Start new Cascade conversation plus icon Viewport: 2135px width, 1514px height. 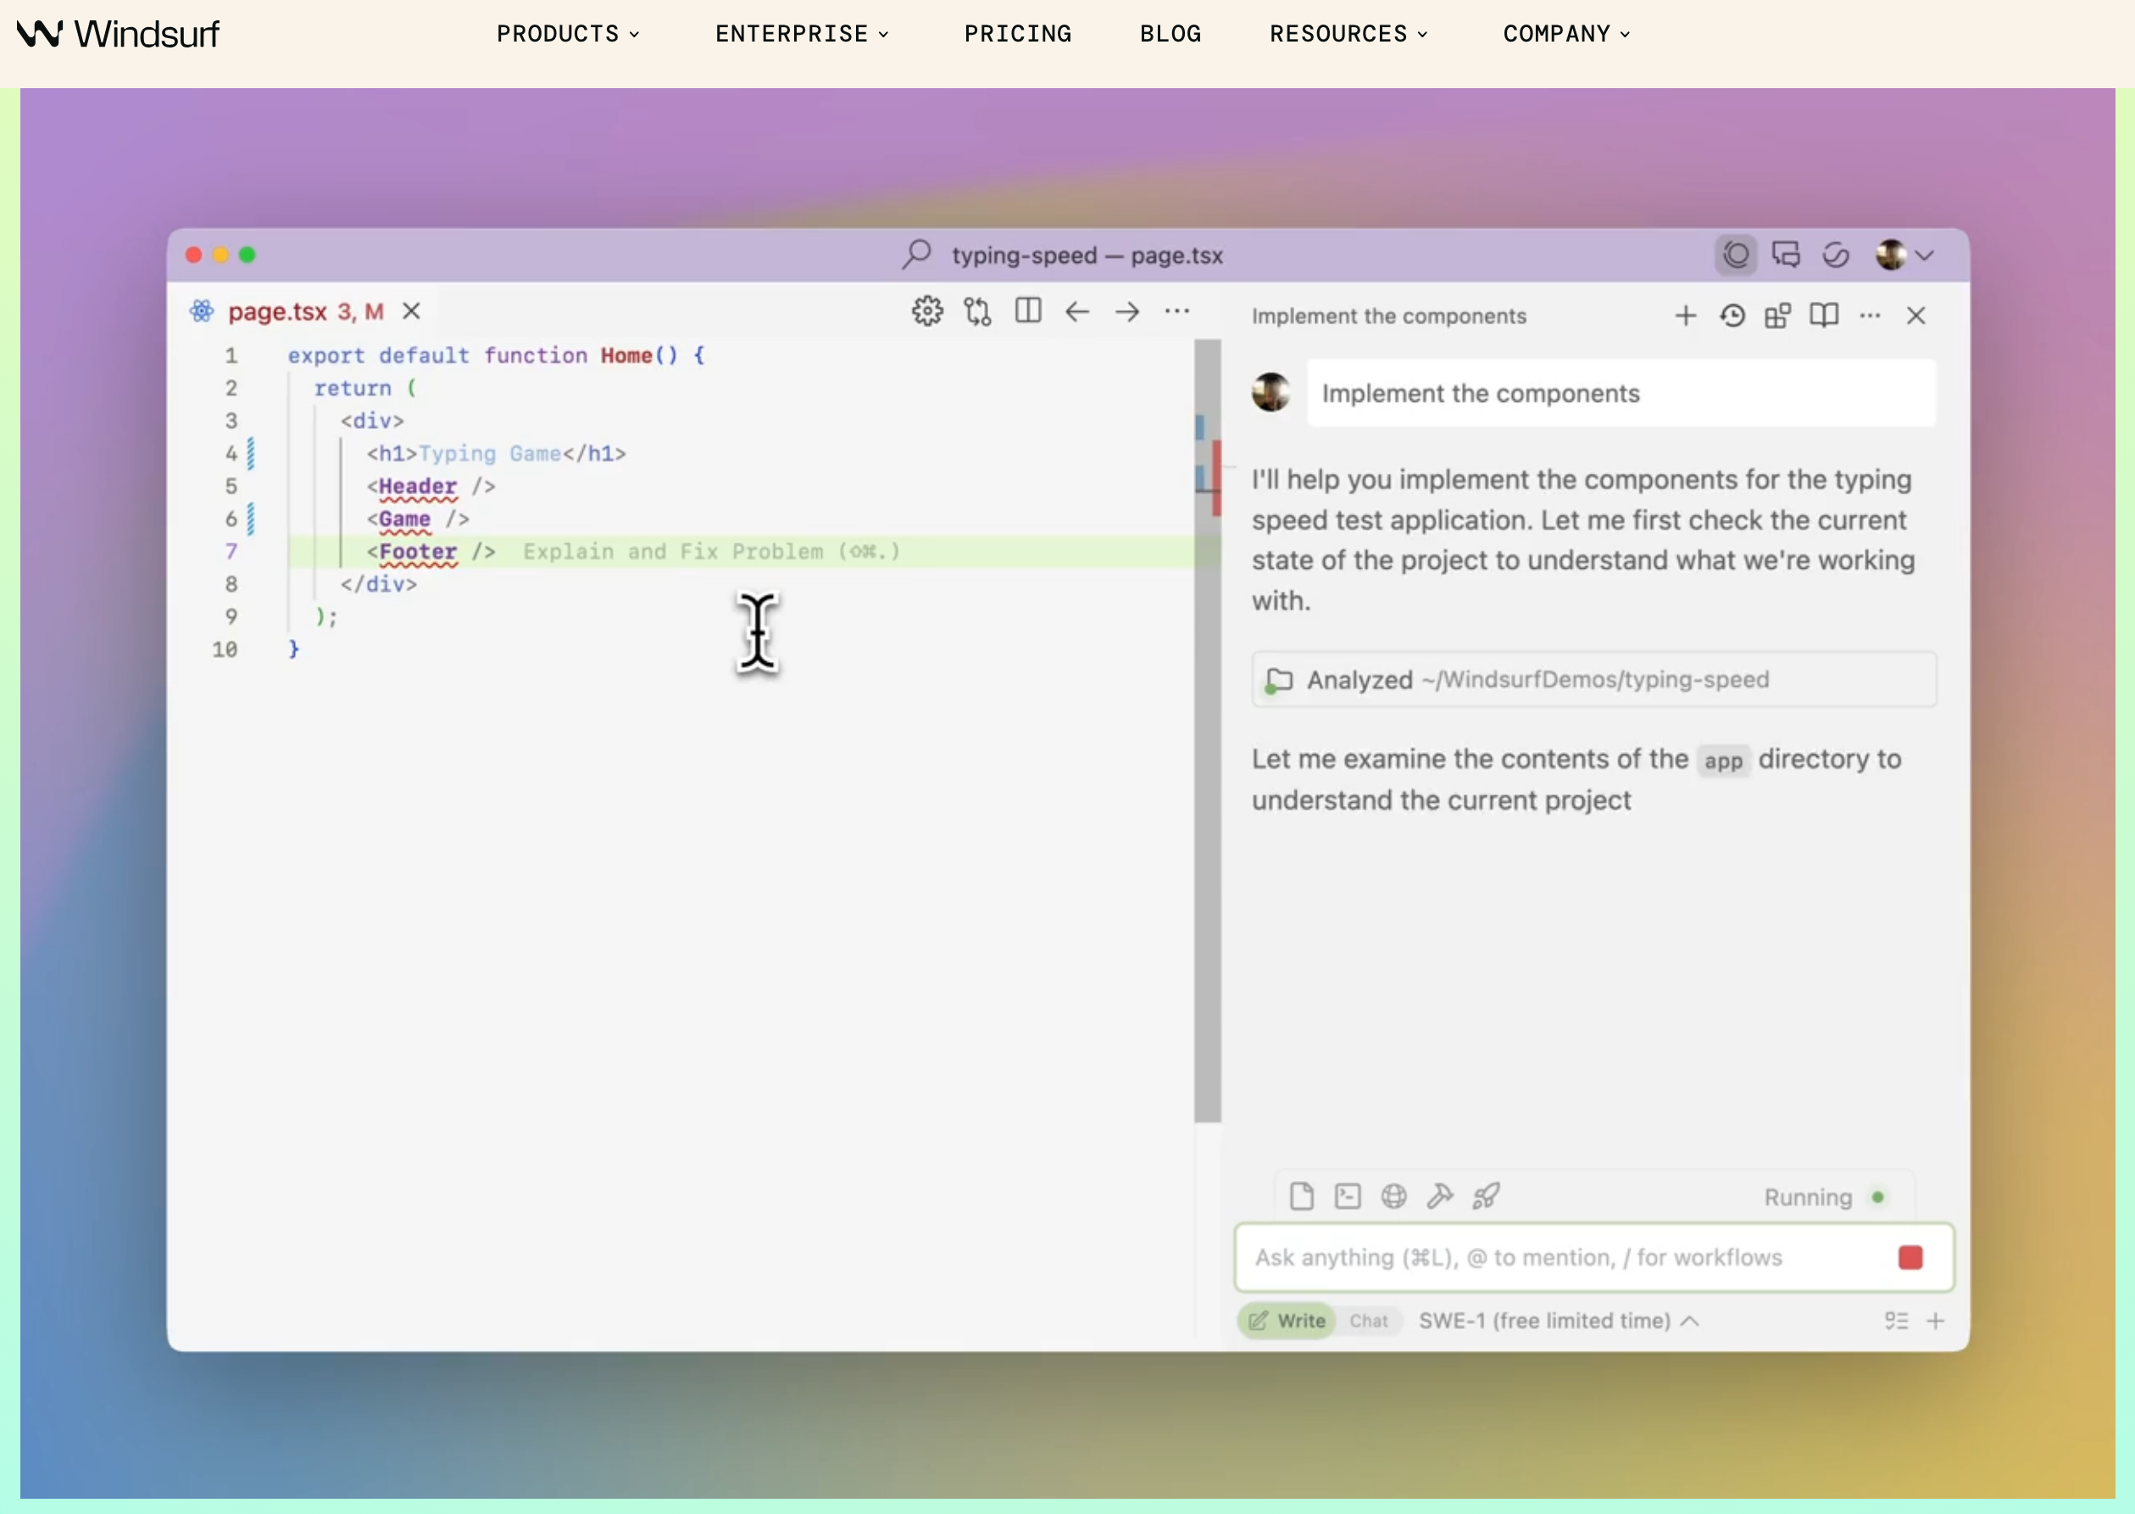pos(1685,316)
